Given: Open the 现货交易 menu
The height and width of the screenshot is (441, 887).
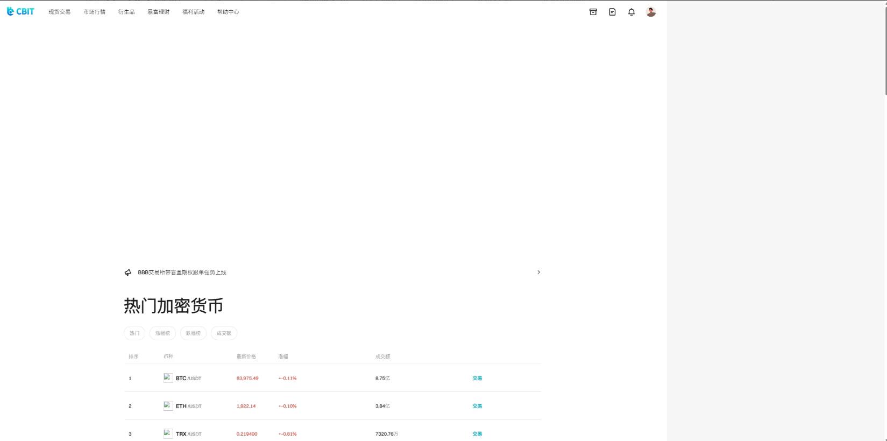Looking at the screenshot, I should tap(59, 12).
